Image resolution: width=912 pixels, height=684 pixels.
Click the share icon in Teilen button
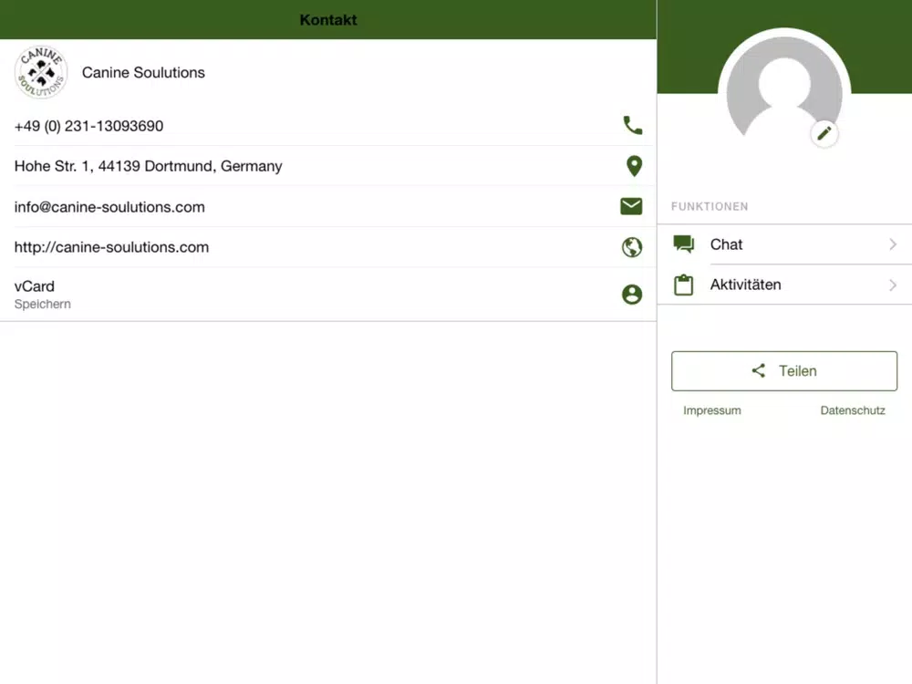tap(759, 370)
